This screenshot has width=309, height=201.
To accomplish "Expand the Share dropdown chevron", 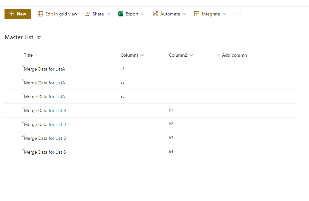I will 108,14.
